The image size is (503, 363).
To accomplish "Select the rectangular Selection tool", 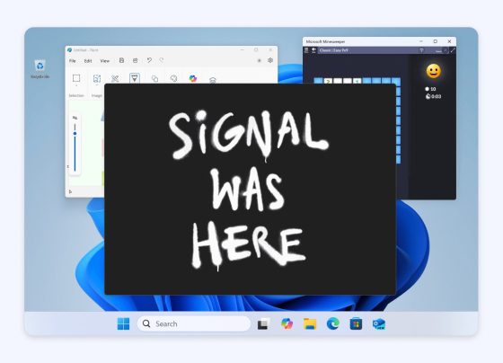I will (x=76, y=78).
